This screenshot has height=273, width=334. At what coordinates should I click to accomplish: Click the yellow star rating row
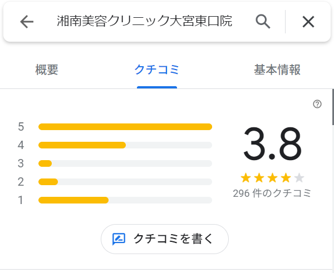[272, 178]
